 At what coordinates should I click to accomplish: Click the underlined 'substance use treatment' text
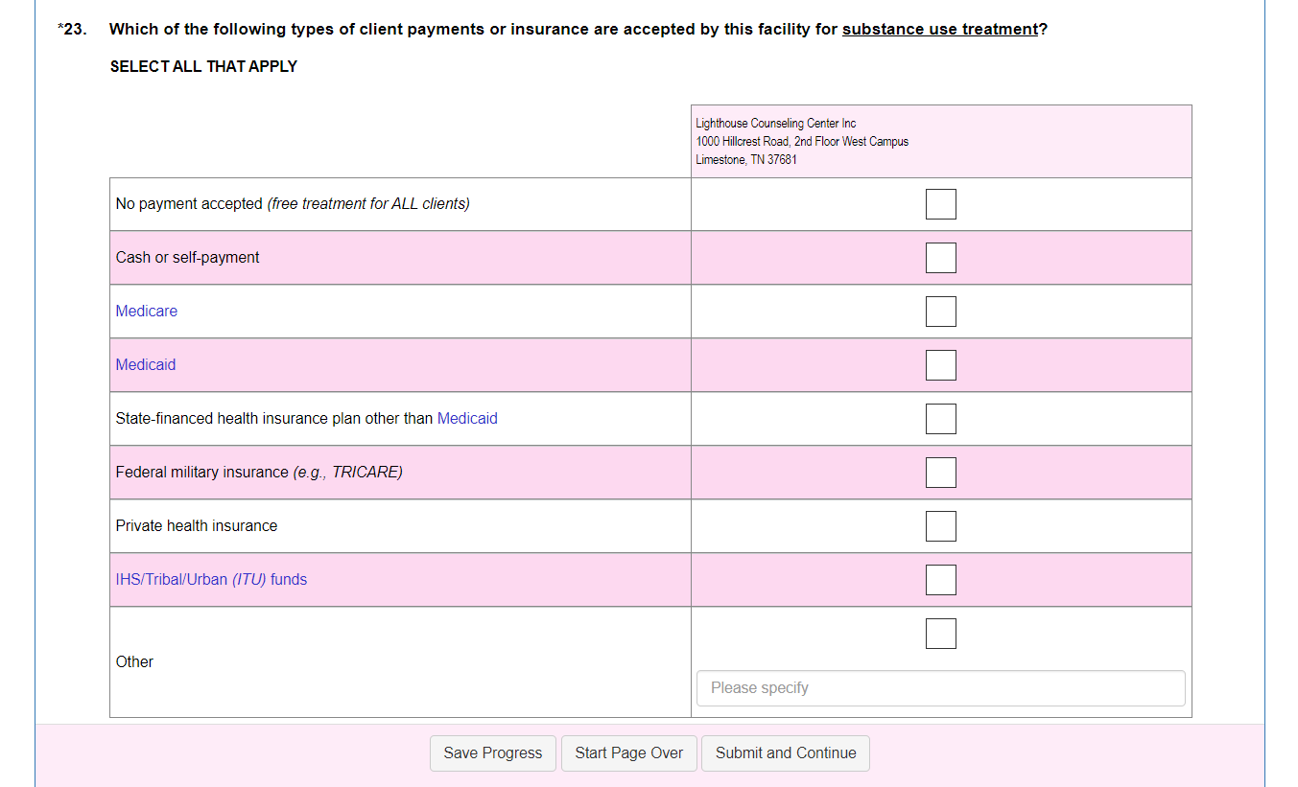click(x=940, y=30)
